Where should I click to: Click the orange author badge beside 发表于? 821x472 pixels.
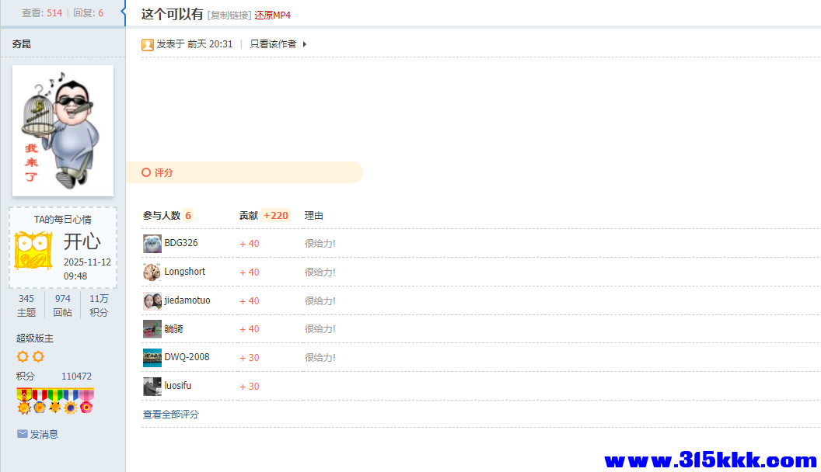tap(147, 44)
